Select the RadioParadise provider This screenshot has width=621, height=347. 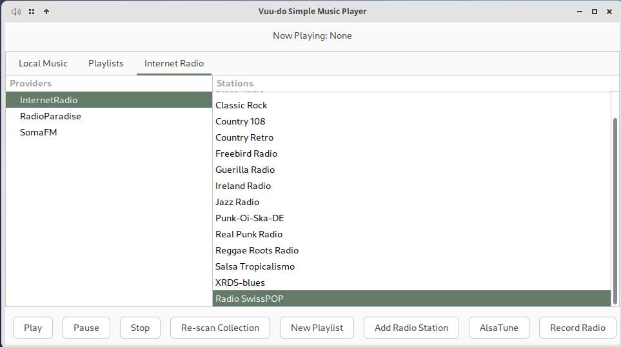tap(50, 116)
